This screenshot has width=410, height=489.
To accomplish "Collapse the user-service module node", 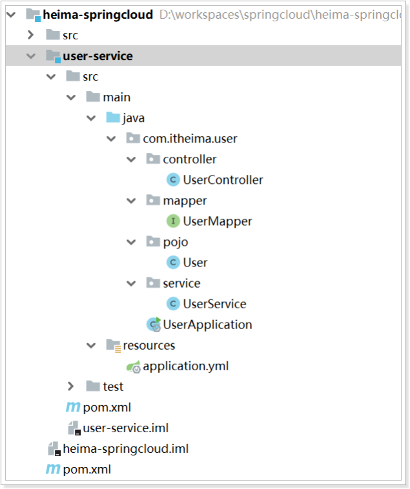I will pos(30,56).
